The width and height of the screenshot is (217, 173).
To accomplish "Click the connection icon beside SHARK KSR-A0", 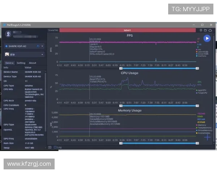I will [x=38, y=46].
